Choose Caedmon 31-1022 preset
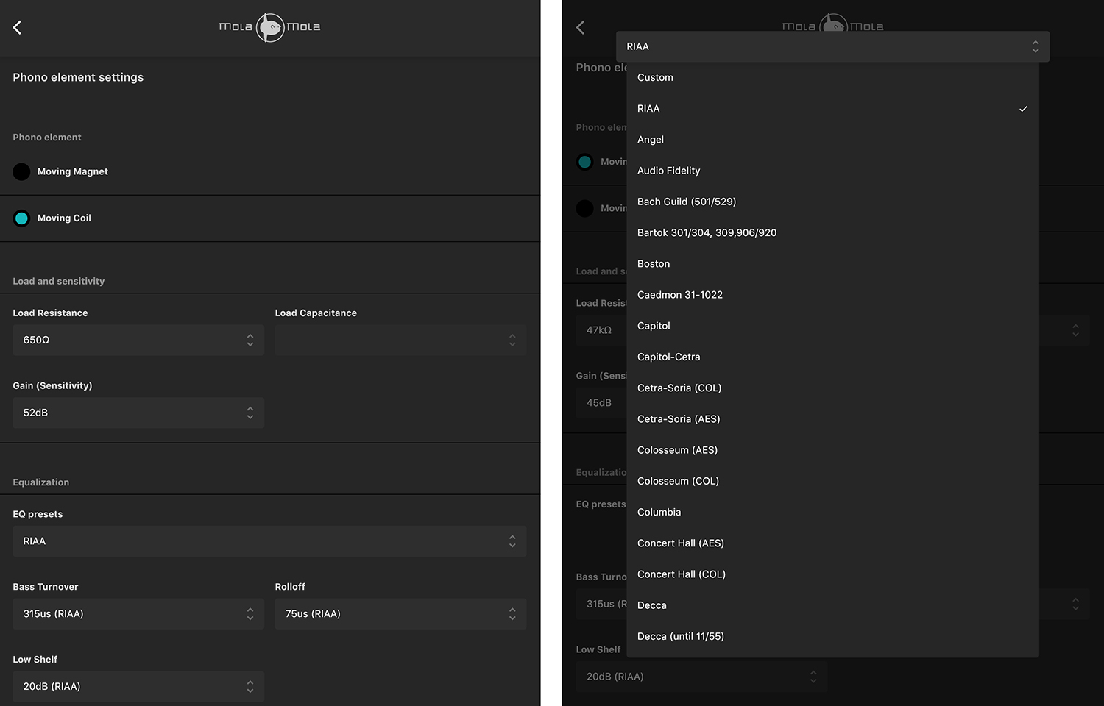This screenshot has width=1104, height=706. tap(832, 295)
